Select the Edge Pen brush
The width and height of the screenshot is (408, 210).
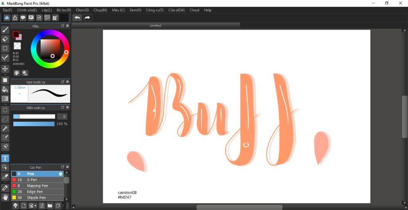coord(37,192)
